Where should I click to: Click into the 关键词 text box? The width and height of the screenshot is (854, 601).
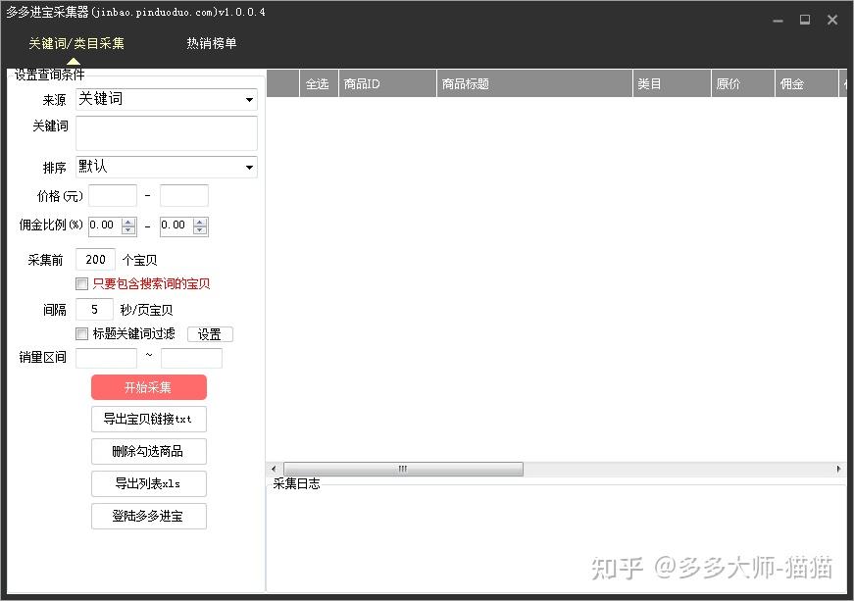tap(166, 133)
